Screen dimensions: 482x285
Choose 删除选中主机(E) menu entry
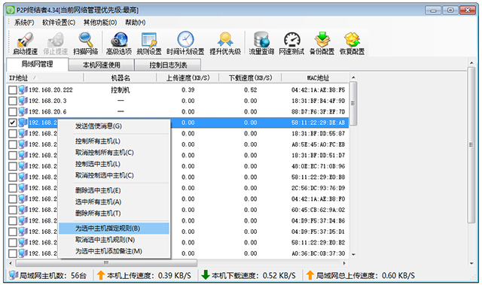[x=114, y=190]
